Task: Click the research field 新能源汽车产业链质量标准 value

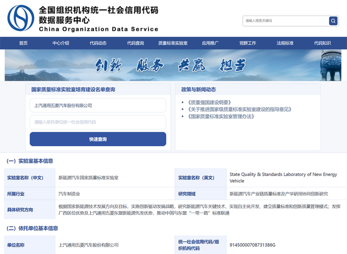Action: tap(279, 194)
